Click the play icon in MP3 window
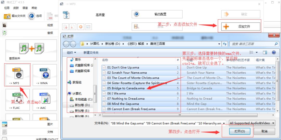 coord(81,27)
